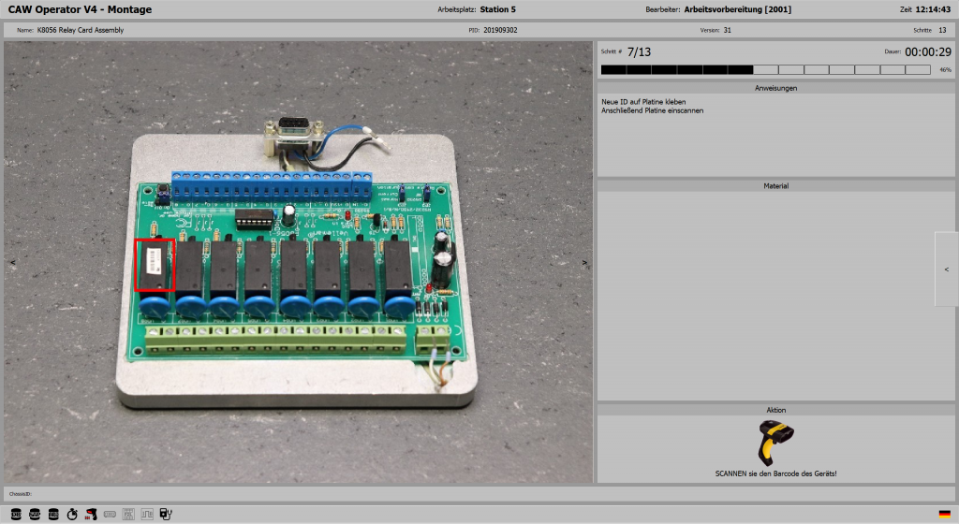Click the third database status icon
The height and width of the screenshot is (524, 959).
(53, 515)
